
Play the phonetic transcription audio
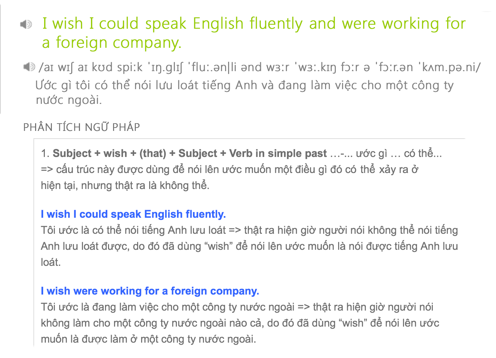(x=29, y=67)
